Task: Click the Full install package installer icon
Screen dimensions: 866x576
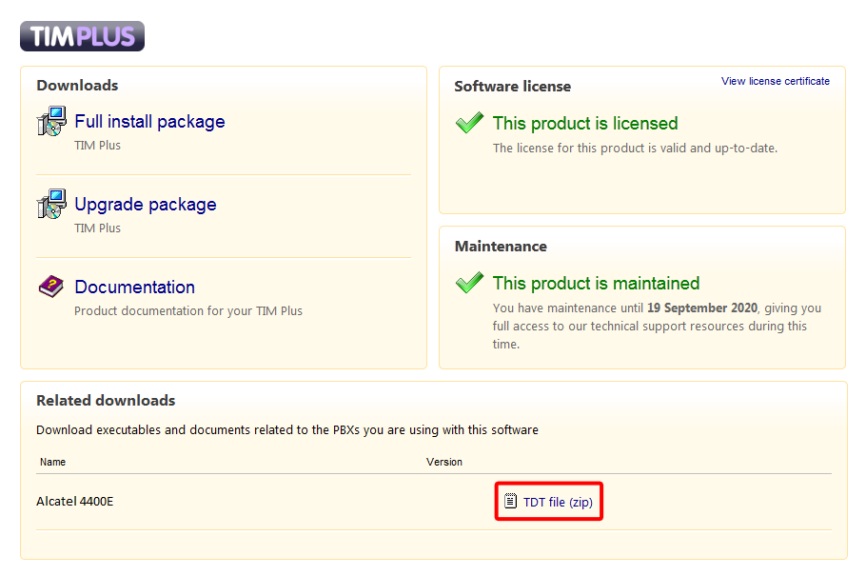Action: coord(52,121)
